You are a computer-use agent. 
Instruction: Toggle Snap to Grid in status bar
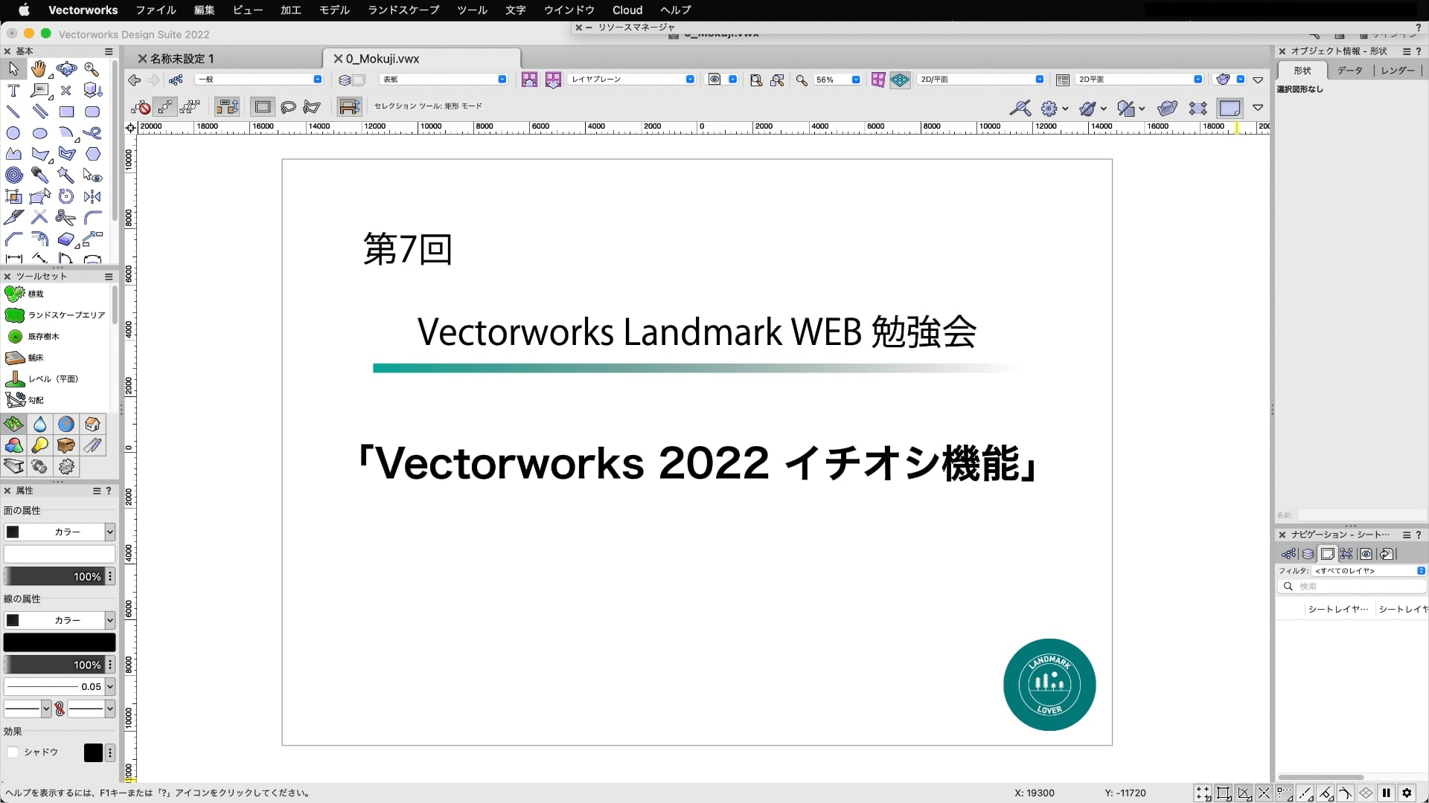[x=1203, y=793]
